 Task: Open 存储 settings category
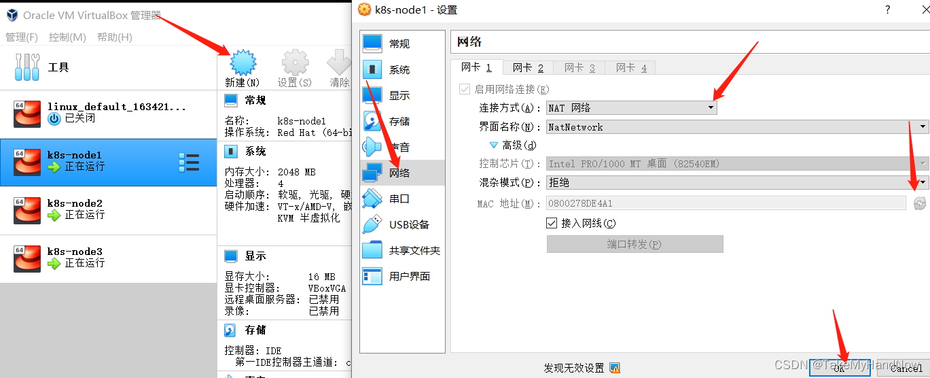(x=402, y=121)
